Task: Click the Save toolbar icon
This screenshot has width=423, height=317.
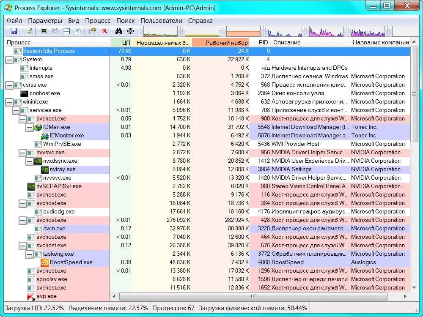Action: pyautogui.click(x=14, y=31)
